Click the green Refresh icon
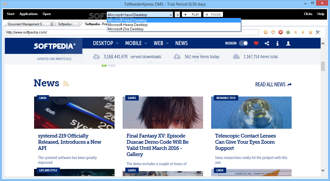330x181 pixels. pos(288,32)
